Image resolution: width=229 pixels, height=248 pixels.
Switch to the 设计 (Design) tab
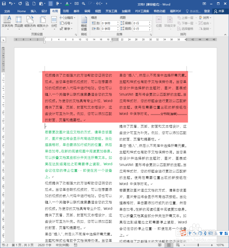[44, 11]
